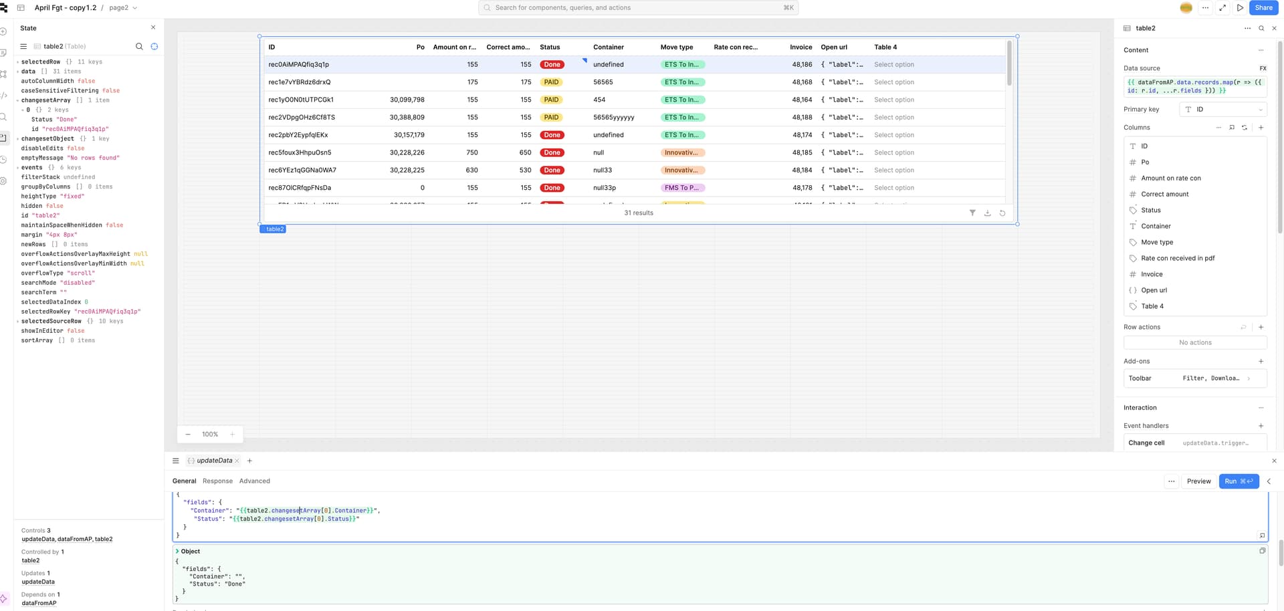Open Interaction section options ellipsis
The width and height of the screenshot is (1284, 611).
point(1261,408)
